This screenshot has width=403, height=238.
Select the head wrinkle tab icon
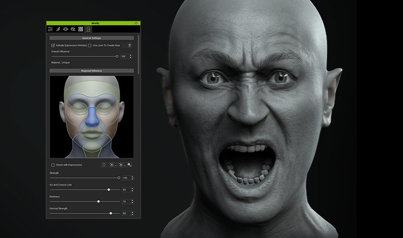[88, 30]
